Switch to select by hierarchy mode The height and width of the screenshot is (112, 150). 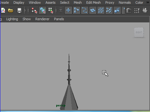(x=34, y=10)
